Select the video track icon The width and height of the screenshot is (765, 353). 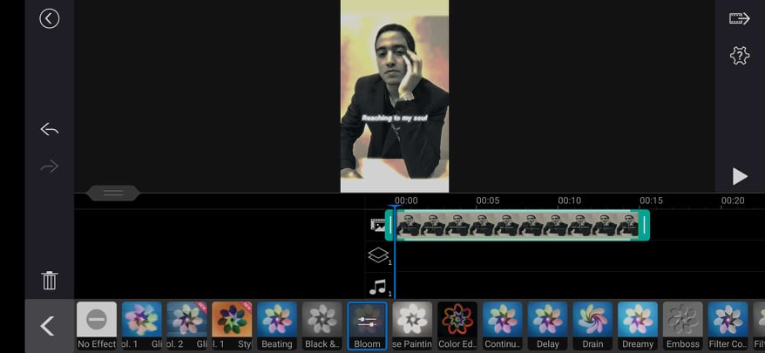click(378, 225)
